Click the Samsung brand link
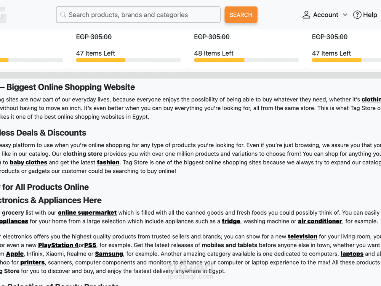The height and width of the screenshot is (286, 381). point(109,254)
